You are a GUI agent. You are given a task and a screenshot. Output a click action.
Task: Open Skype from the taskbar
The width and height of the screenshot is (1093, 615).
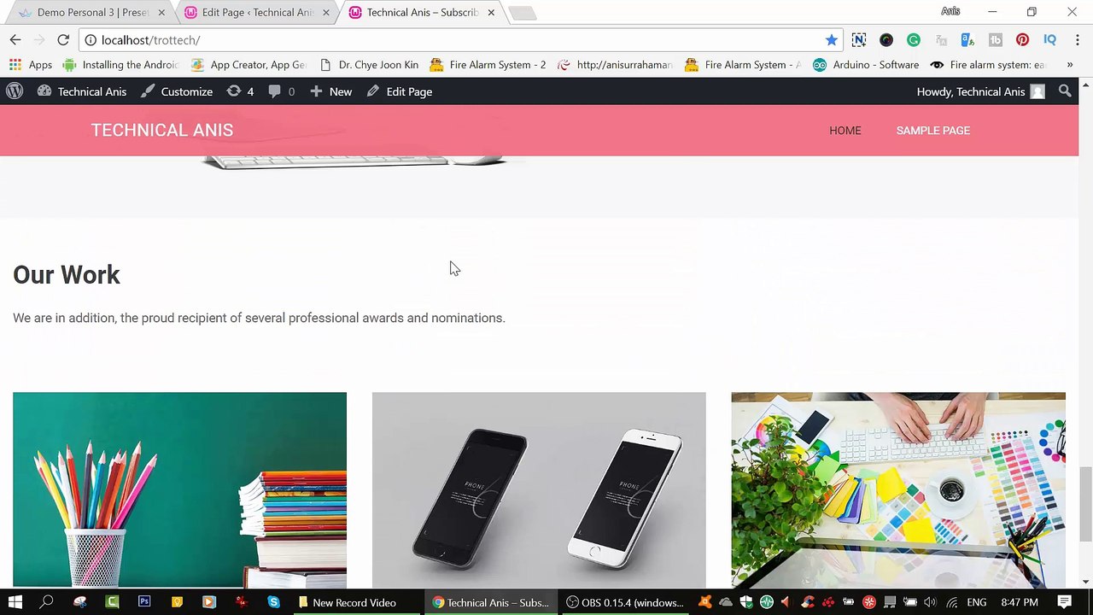tap(273, 602)
